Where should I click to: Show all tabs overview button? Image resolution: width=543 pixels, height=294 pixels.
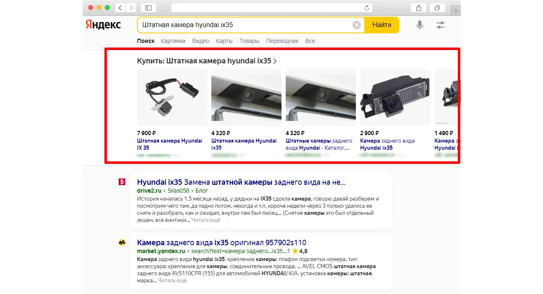point(437,8)
